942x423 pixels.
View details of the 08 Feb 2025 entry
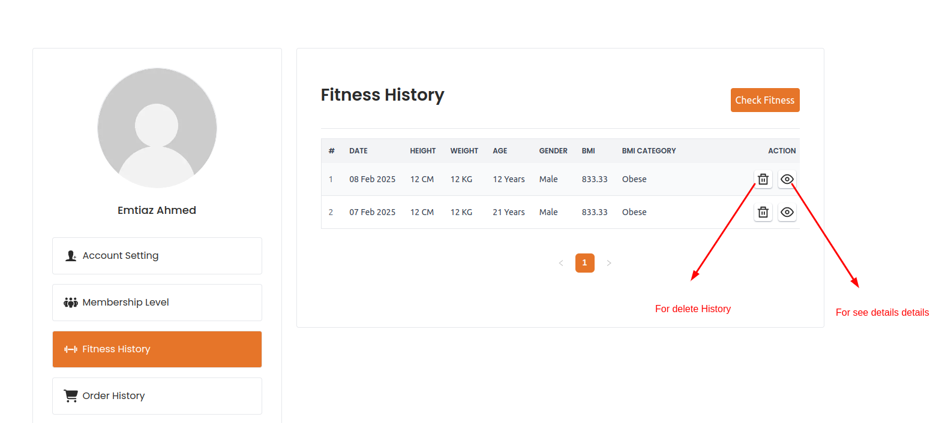click(787, 179)
